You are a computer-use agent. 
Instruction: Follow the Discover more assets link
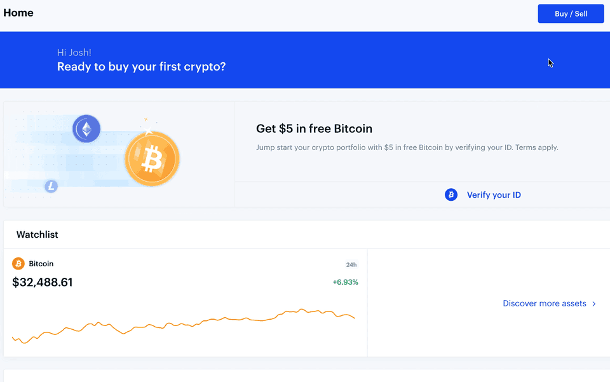click(x=544, y=304)
